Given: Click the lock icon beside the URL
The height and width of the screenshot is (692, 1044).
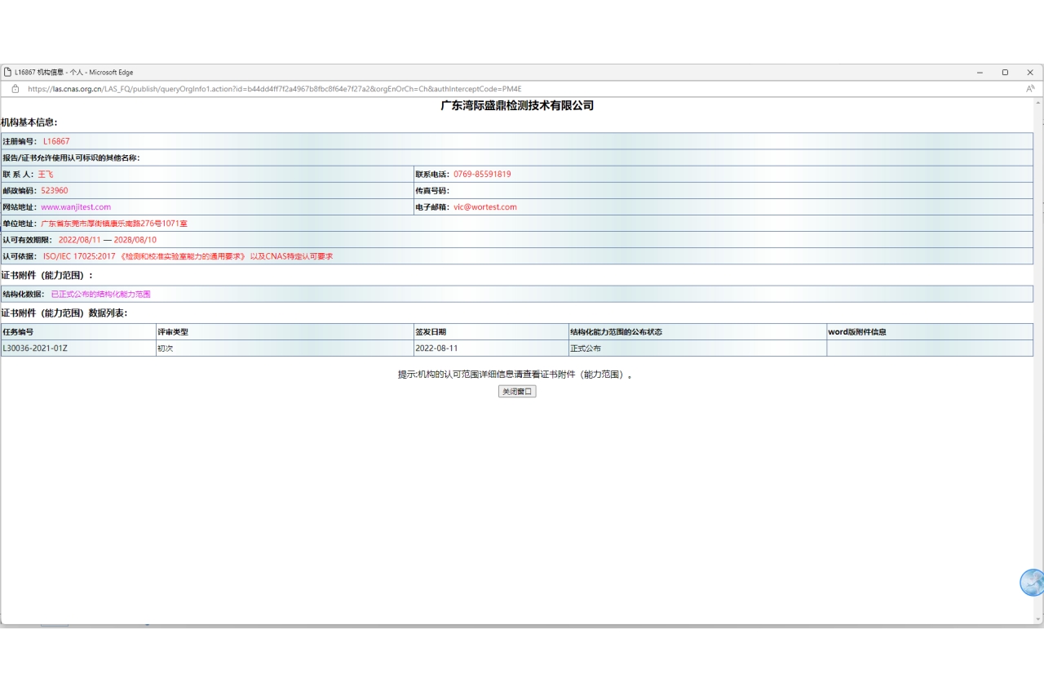Looking at the screenshot, I should click(x=15, y=89).
